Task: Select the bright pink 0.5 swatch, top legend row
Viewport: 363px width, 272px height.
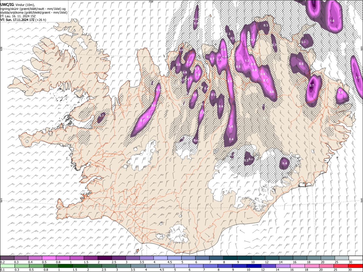Action: 49,258
